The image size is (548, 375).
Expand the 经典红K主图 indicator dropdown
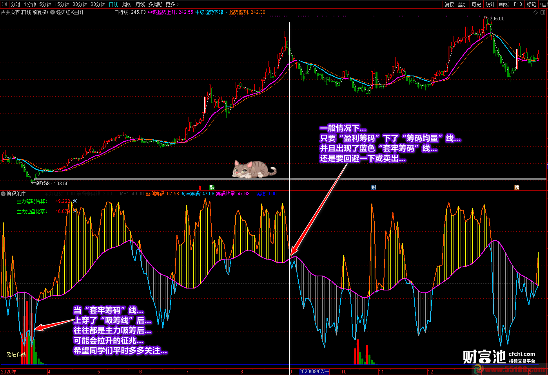[x=53, y=12]
